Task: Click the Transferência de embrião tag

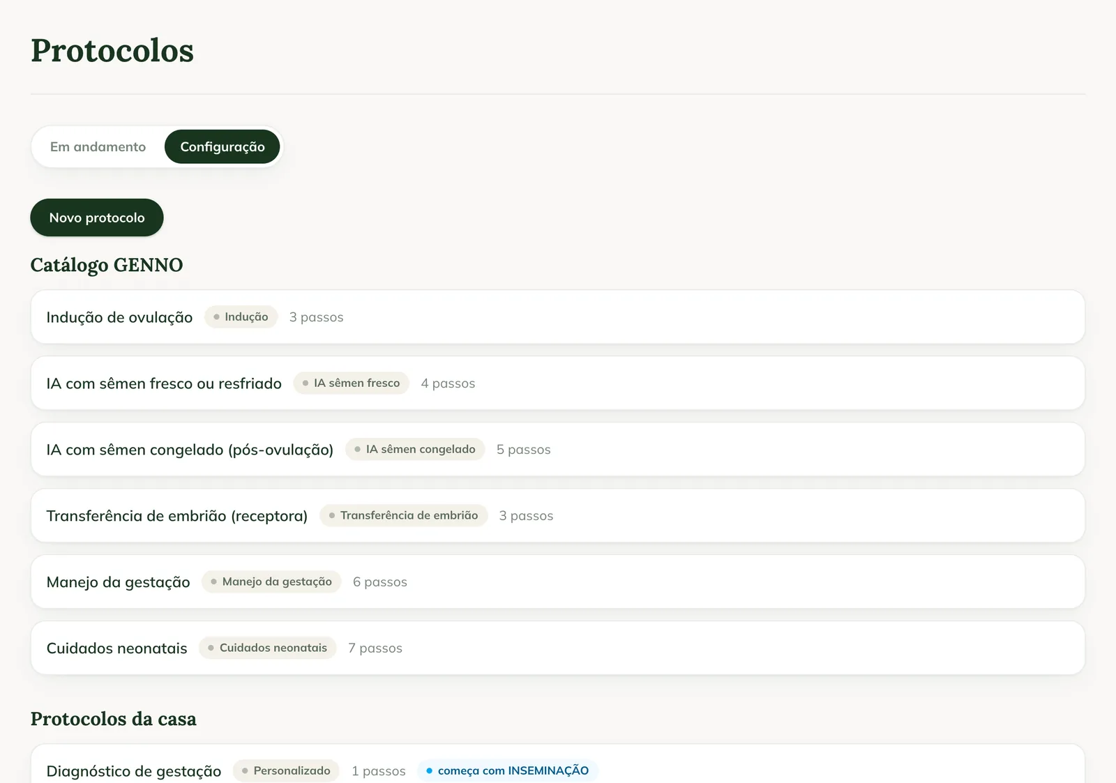Action: click(x=403, y=515)
